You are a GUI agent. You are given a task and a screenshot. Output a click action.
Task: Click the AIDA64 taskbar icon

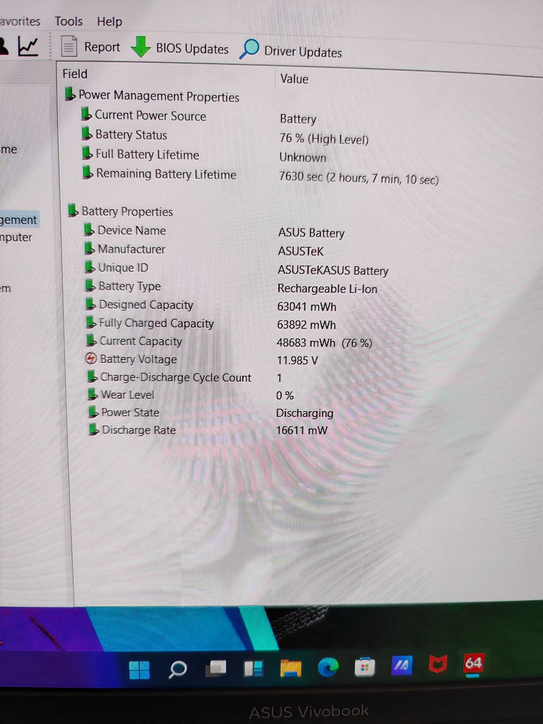pyautogui.click(x=473, y=663)
